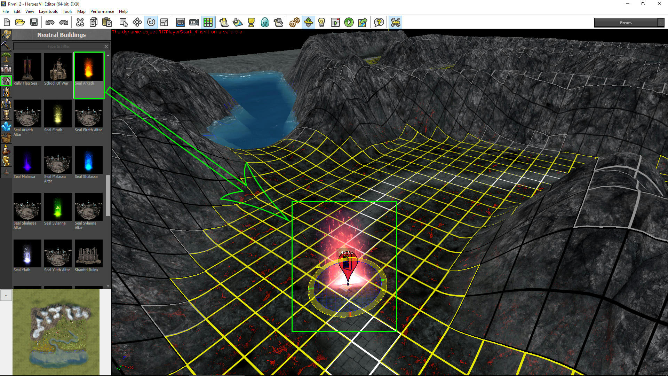
Task: Expand the Errors dropdown
Action: (x=660, y=23)
